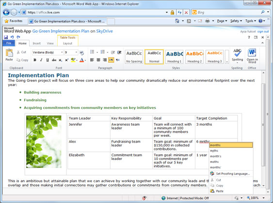Apply the Heading 1 style
This screenshot has height=203, width=273.
(174, 57)
